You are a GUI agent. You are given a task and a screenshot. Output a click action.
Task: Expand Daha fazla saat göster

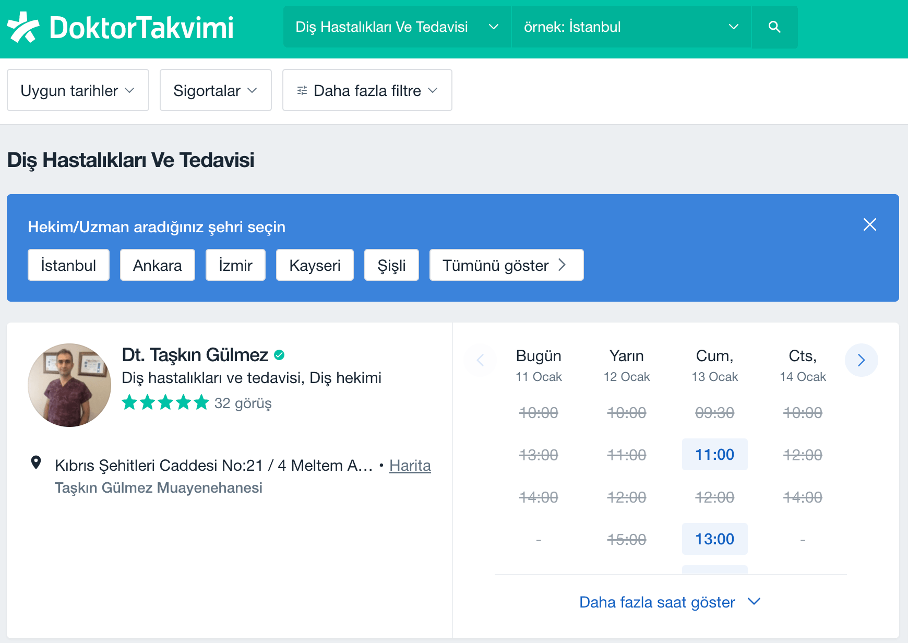[x=670, y=602]
